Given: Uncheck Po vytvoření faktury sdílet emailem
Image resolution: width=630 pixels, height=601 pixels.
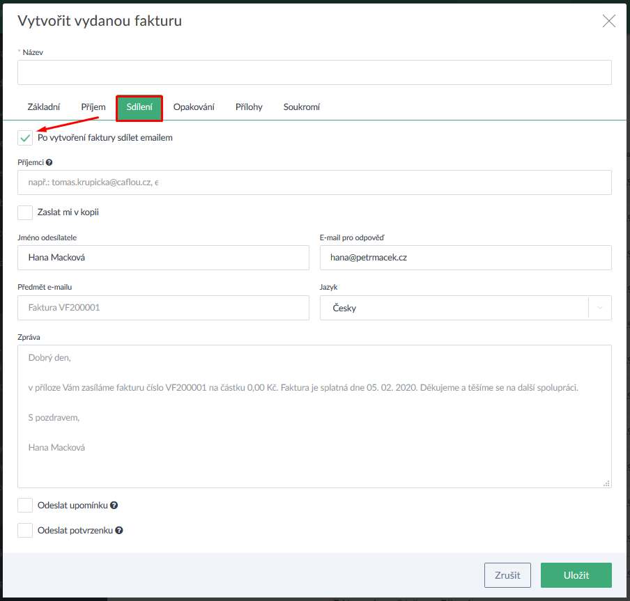Looking at the screenshot, I should (x=25, y=138).
